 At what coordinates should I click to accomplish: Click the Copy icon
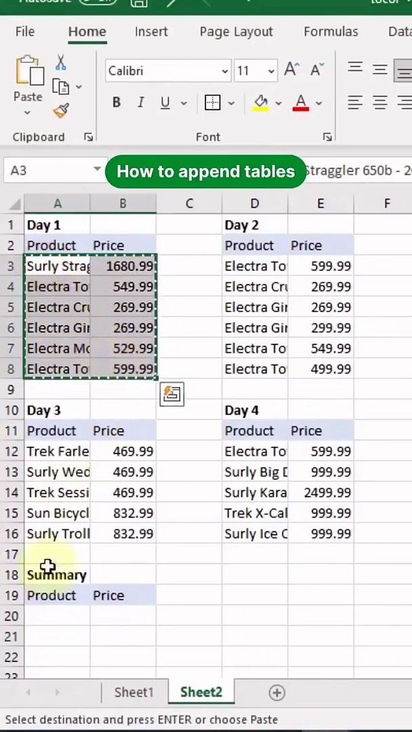click(x=61, y=87)
